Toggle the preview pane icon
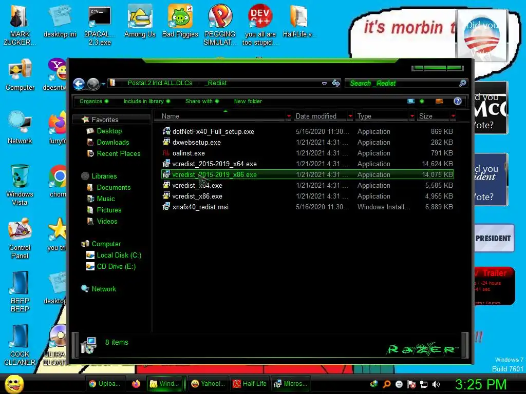This screenshot has height=394, width=526. click(x=439, y=101)
